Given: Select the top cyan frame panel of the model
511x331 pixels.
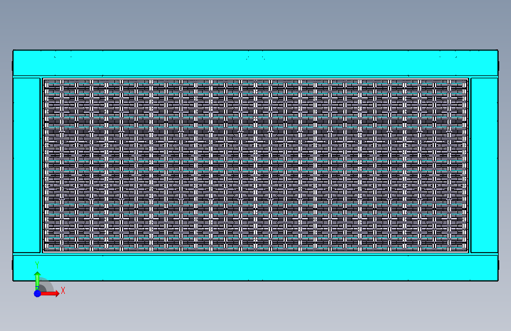Looking at the screenshot, I should tap(256, 63).
